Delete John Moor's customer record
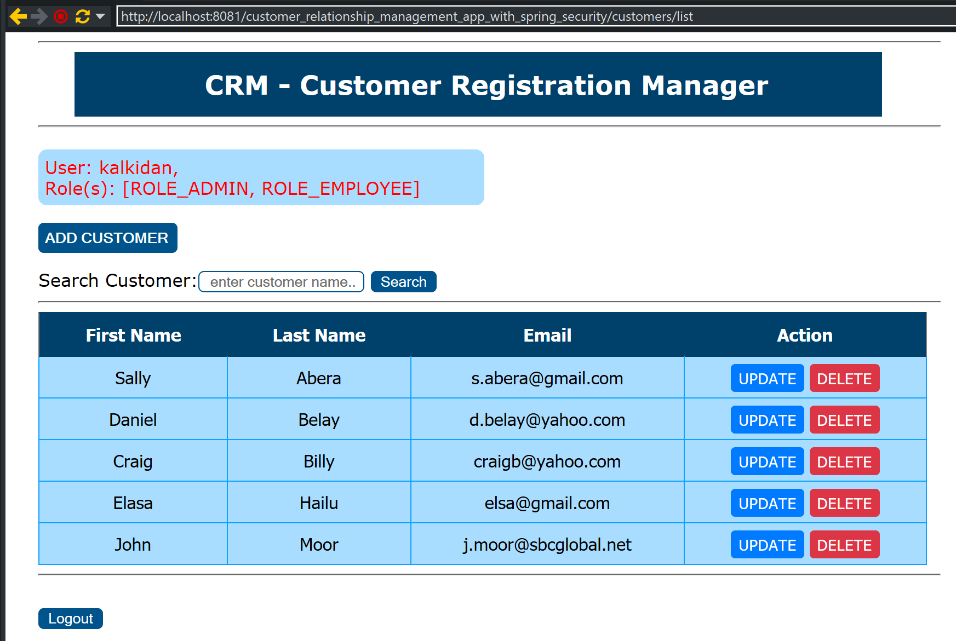Image resolution: width=956 pixels, height=641 pixels. coord(844,545)
